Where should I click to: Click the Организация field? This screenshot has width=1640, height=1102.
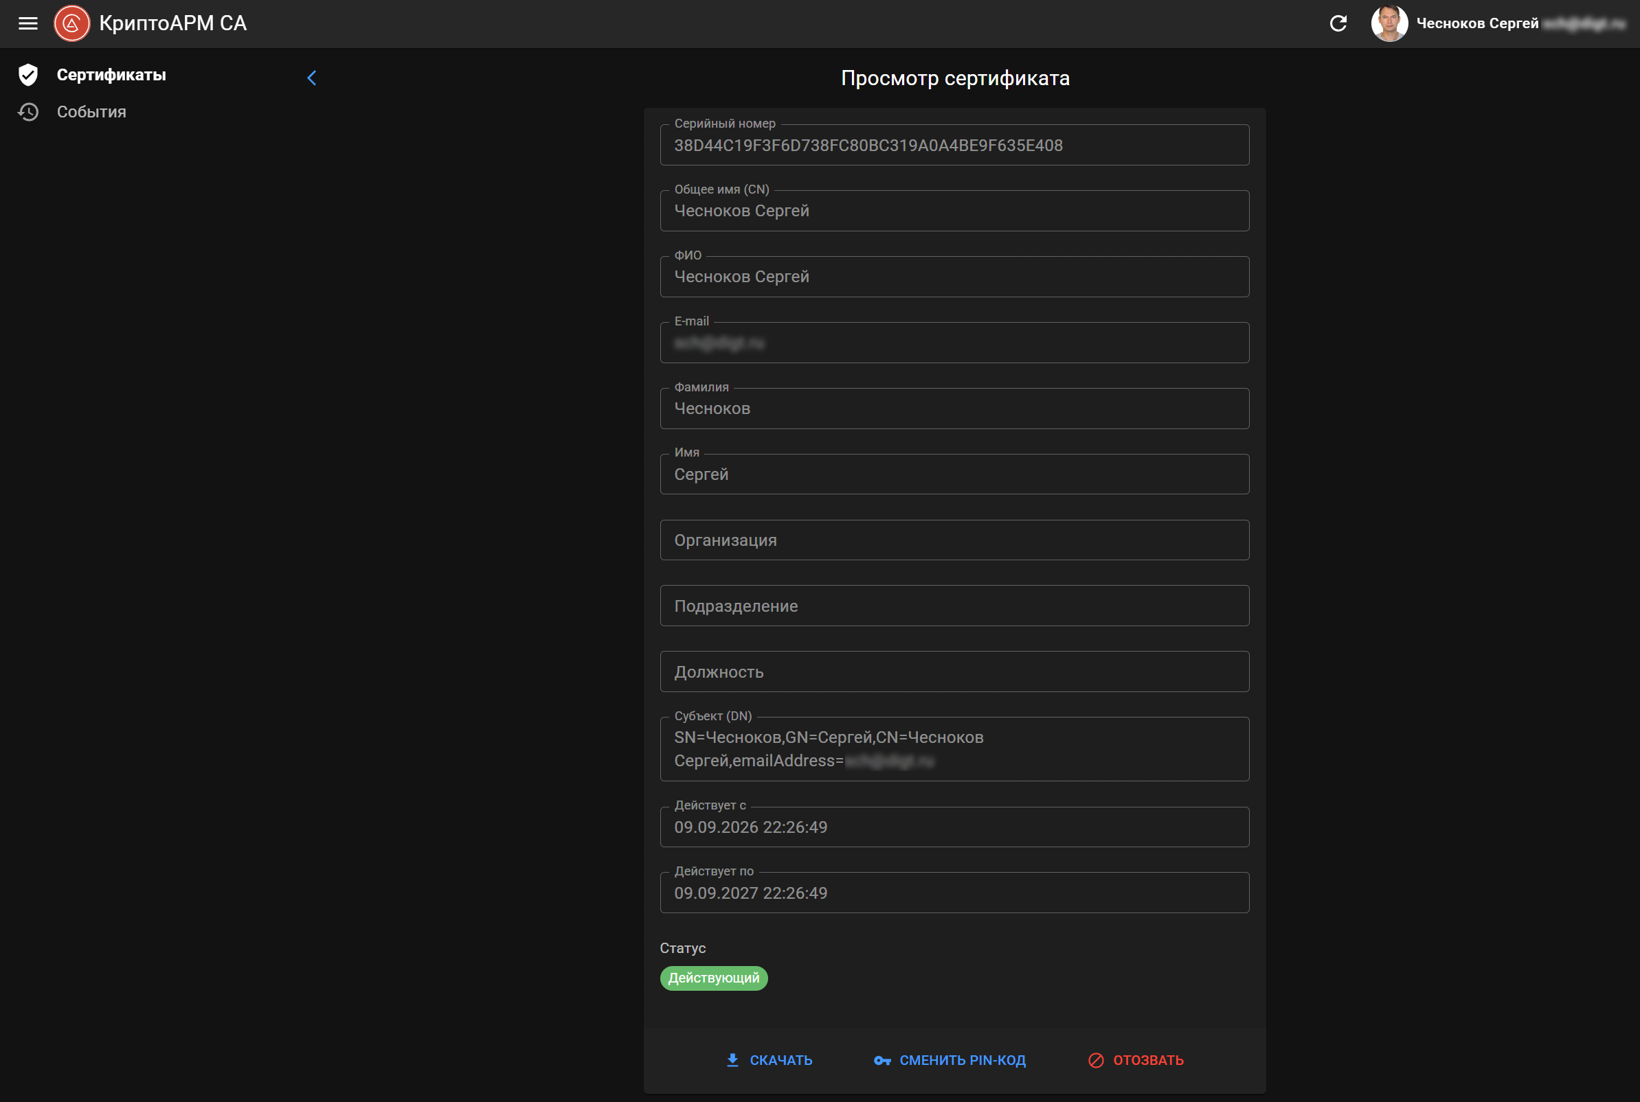tap(954, 540)
